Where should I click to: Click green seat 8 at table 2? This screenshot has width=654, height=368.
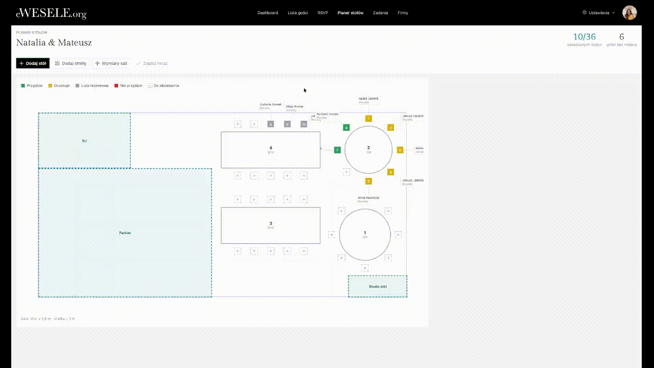346,127
